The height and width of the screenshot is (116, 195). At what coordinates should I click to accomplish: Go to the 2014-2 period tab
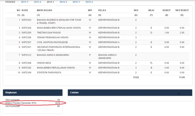tap(63, 2)
